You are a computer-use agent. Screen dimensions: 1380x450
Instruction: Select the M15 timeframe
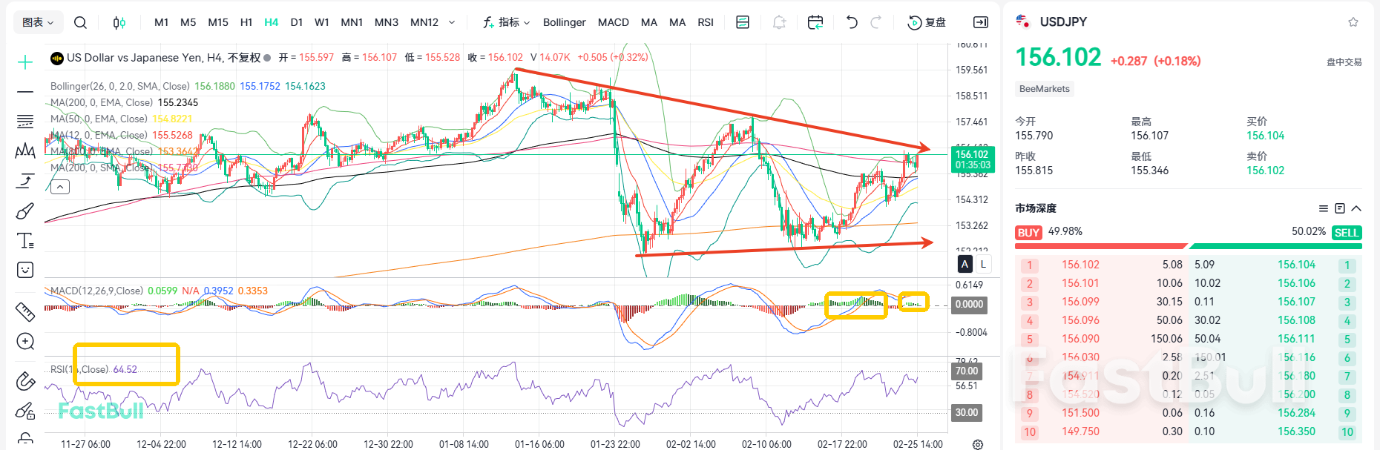tap(218, 22)
